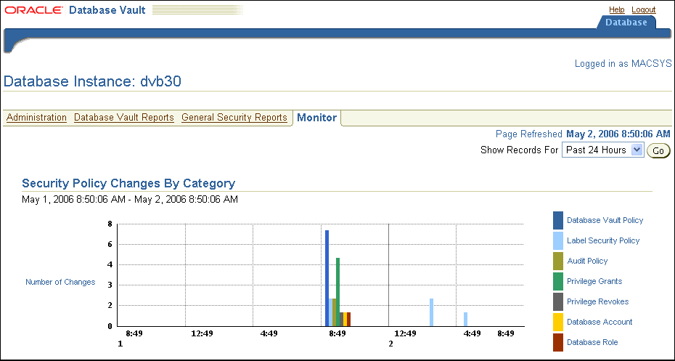Click the Privilege Revokes legend swatch
This screenshot has width=675, height=361.
click(x=557, y=301)
